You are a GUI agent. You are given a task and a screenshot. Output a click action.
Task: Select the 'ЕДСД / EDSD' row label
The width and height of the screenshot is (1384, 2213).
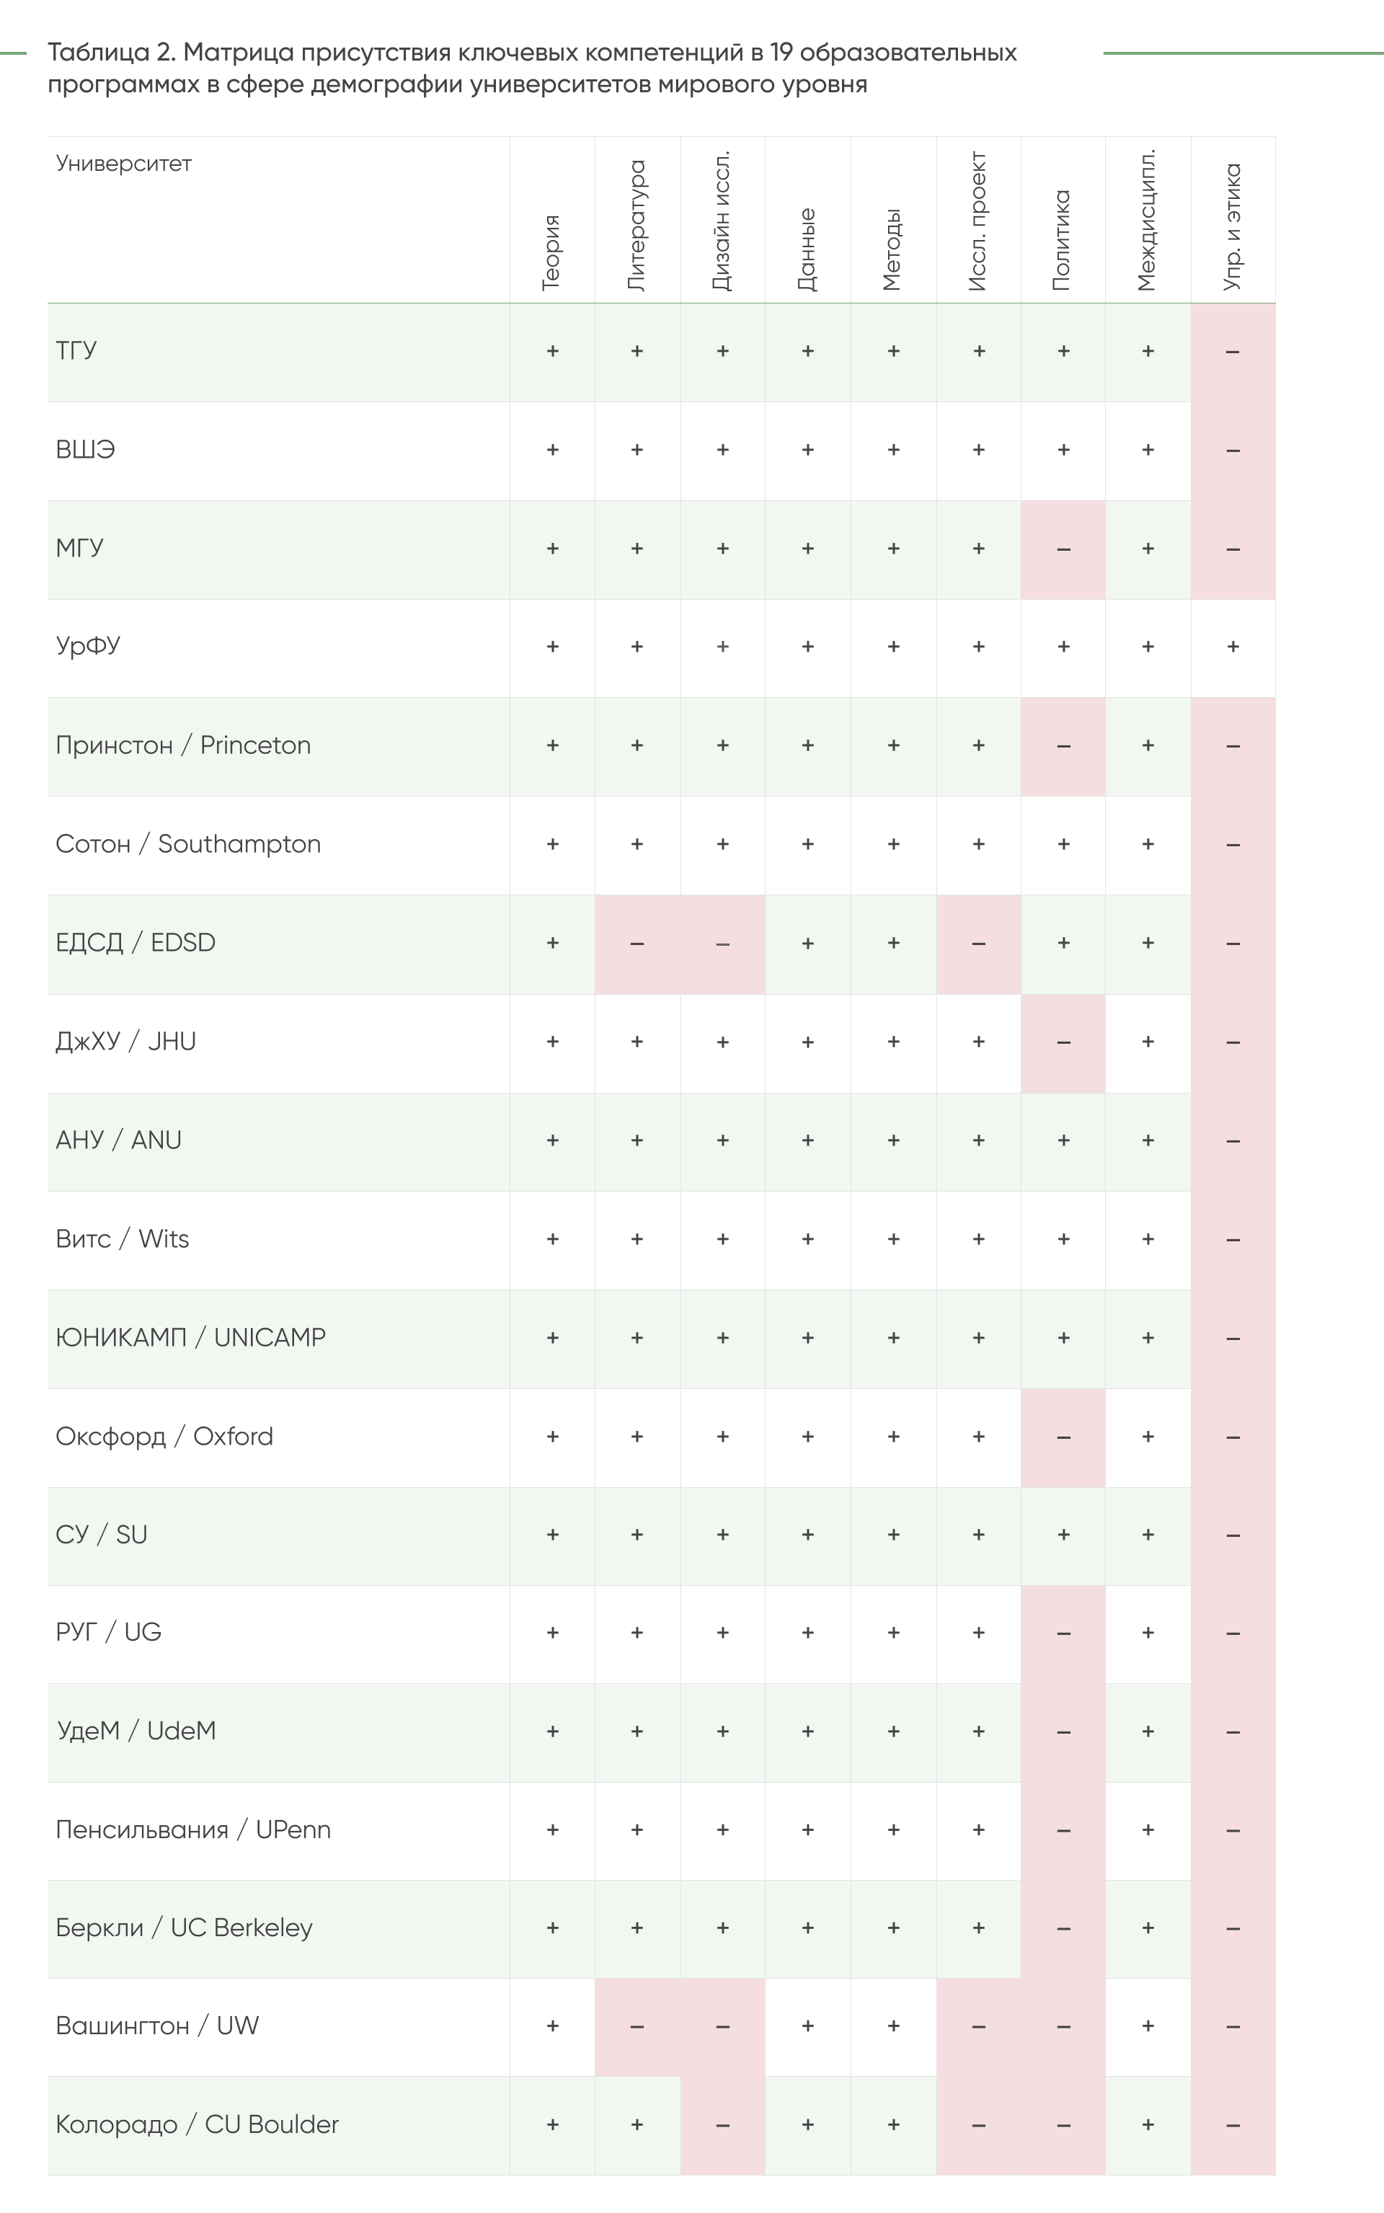point(136,944)
